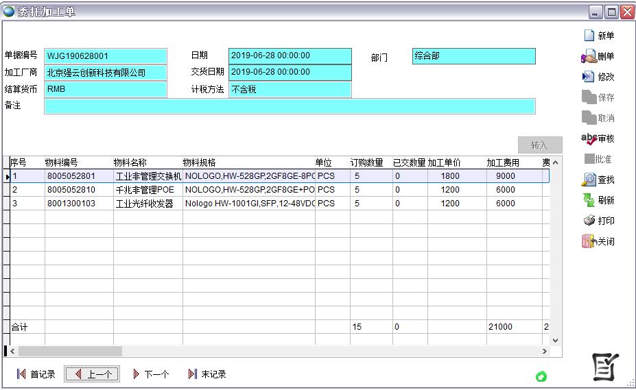
Task: Click the notepad icon at bottom right
Action: [x=605, y=367]
